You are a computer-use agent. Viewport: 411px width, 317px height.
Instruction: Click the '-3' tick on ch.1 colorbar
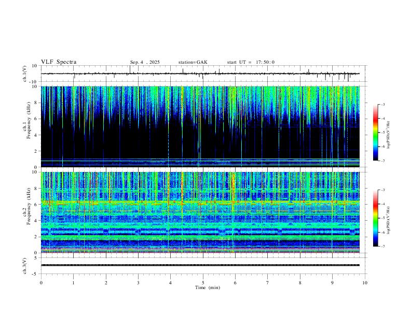tap(383, 104)
